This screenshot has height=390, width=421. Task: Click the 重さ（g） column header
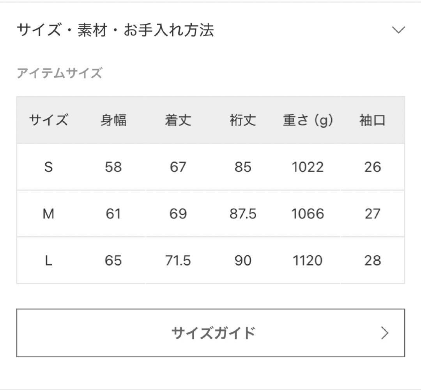[308, 121]
